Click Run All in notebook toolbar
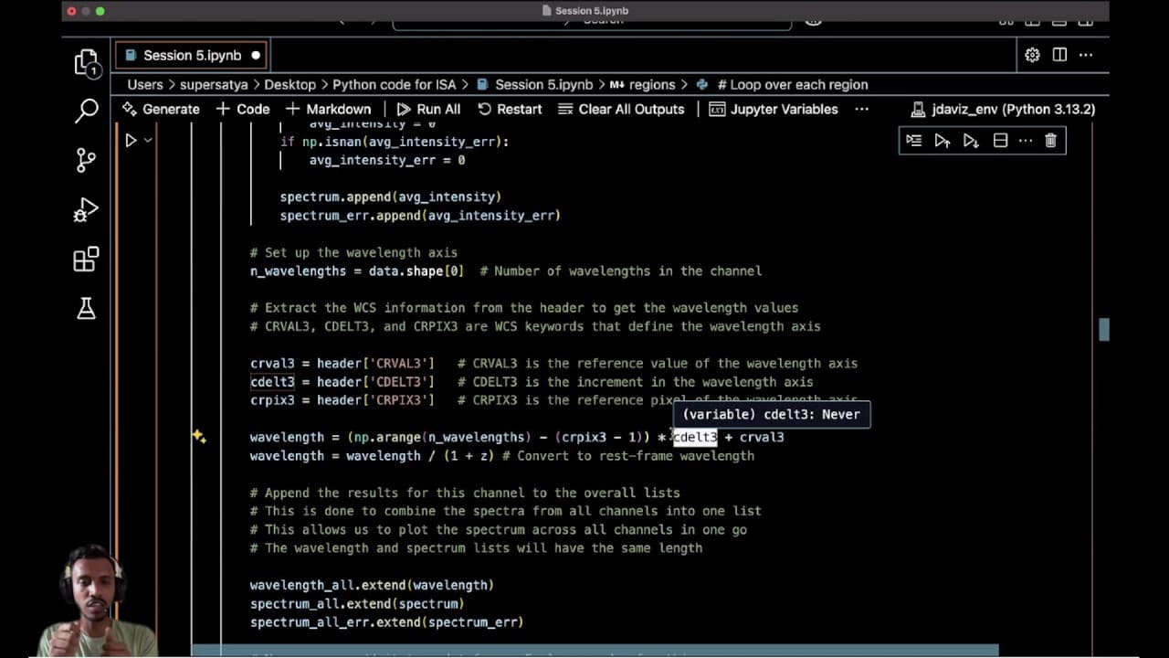1169x658 pixels. 428,109
